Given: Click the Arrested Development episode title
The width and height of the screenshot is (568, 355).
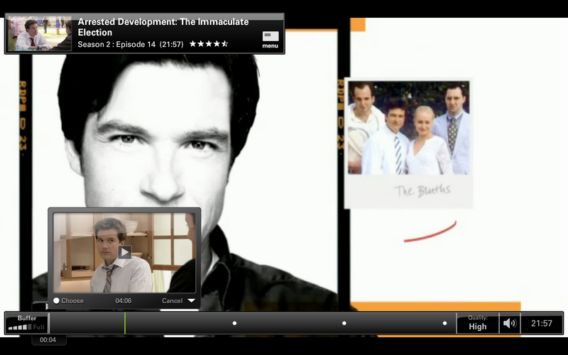Looking at the screenshot, I should coord(163,27).
